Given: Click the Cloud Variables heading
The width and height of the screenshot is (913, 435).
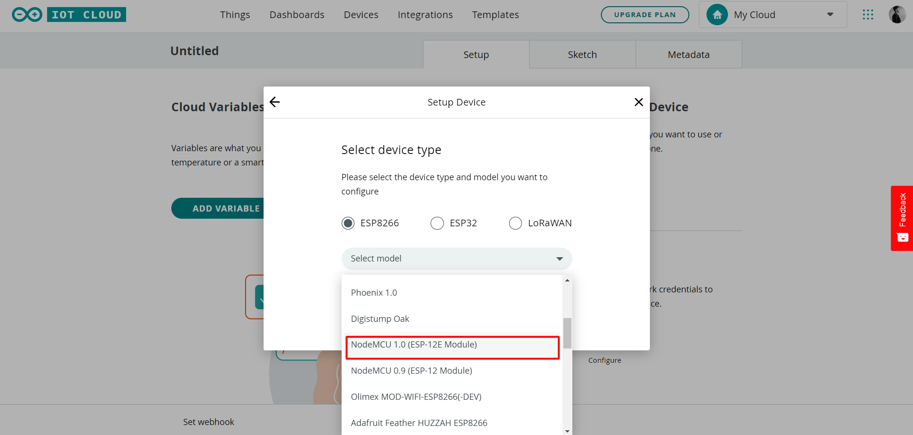Looking at the screenshot, I should click(x=217, y=107).
